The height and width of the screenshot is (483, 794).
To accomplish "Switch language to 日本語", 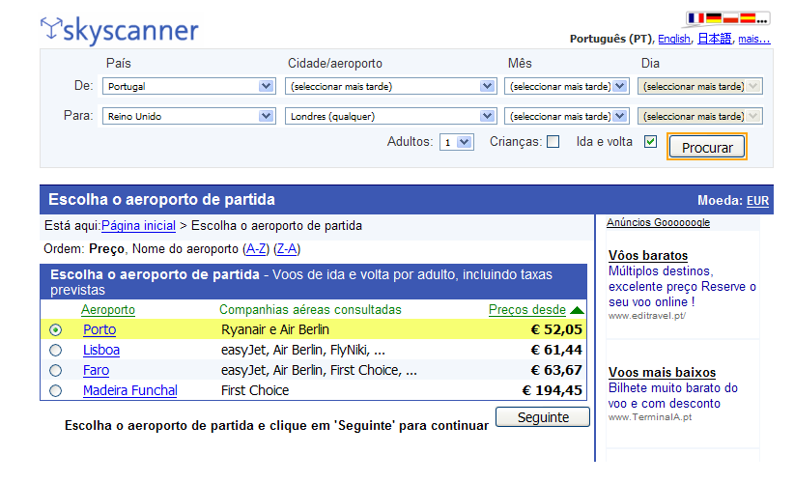I will [715, 39].
